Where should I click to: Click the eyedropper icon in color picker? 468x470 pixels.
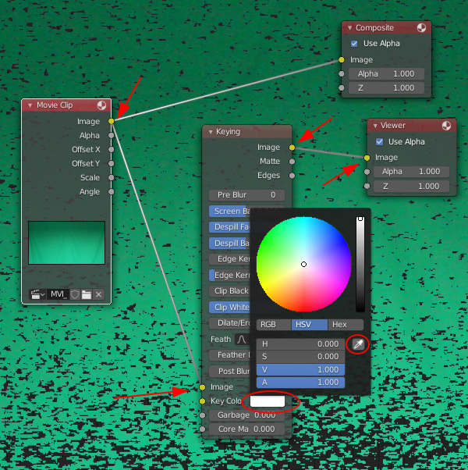coord(357,344)
